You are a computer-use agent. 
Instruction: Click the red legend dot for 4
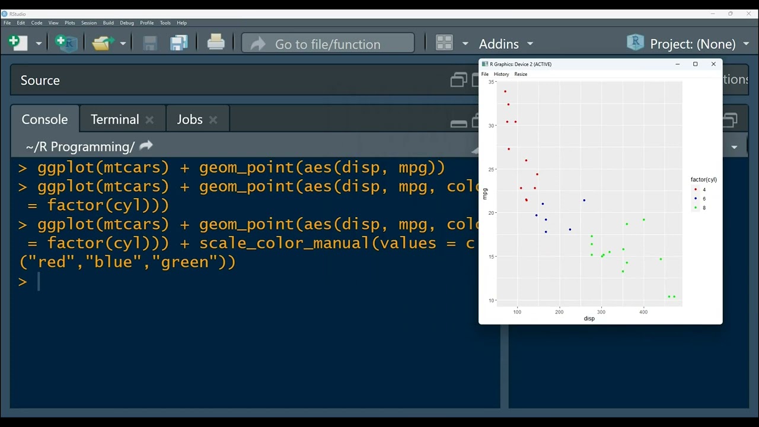coord(696,189)
